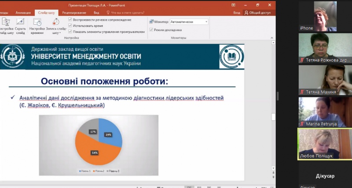Click the slide title Основні положення роботи
The image size is (352, 188).
click(104, 81)
